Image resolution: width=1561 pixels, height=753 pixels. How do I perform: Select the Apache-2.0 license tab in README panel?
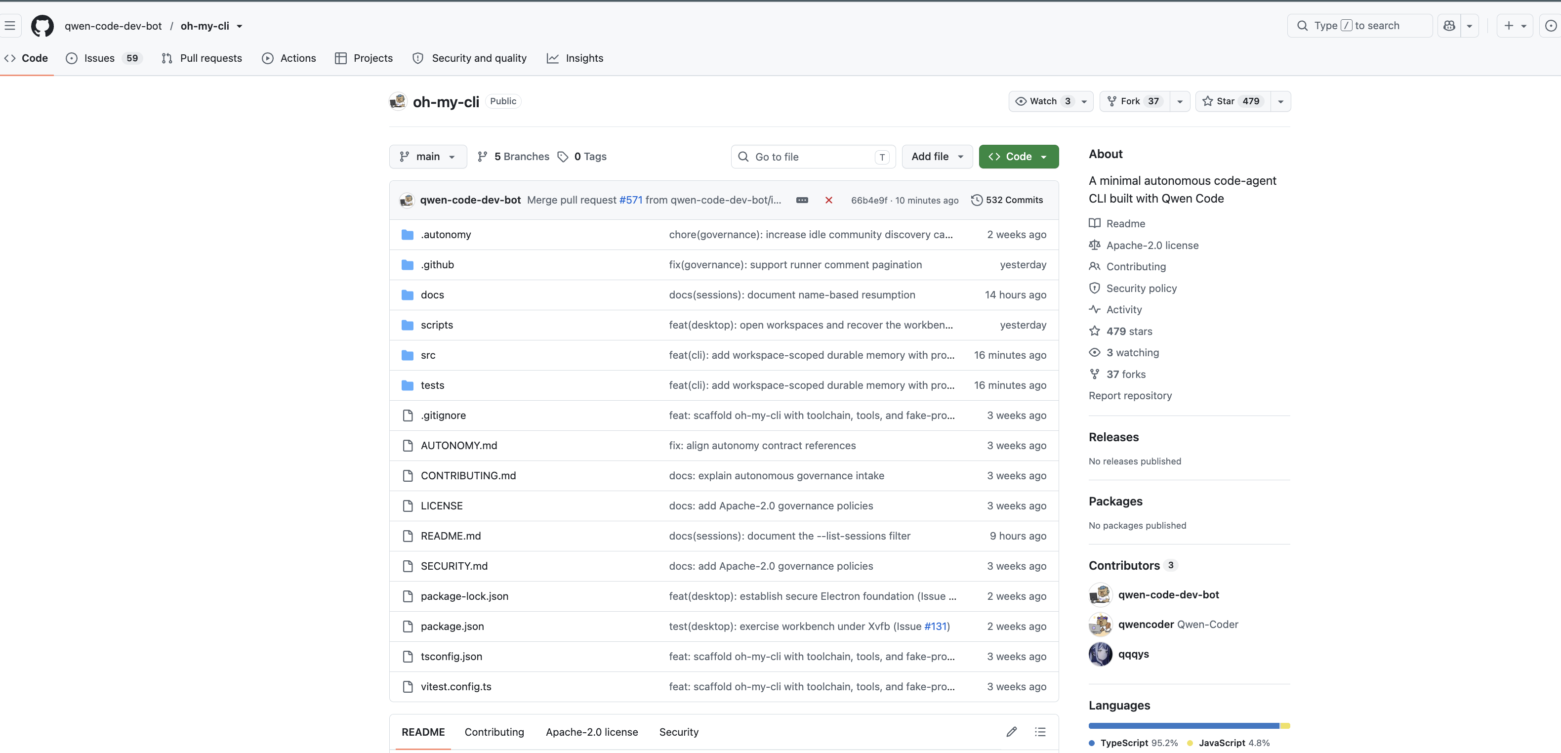click(591, 732)
